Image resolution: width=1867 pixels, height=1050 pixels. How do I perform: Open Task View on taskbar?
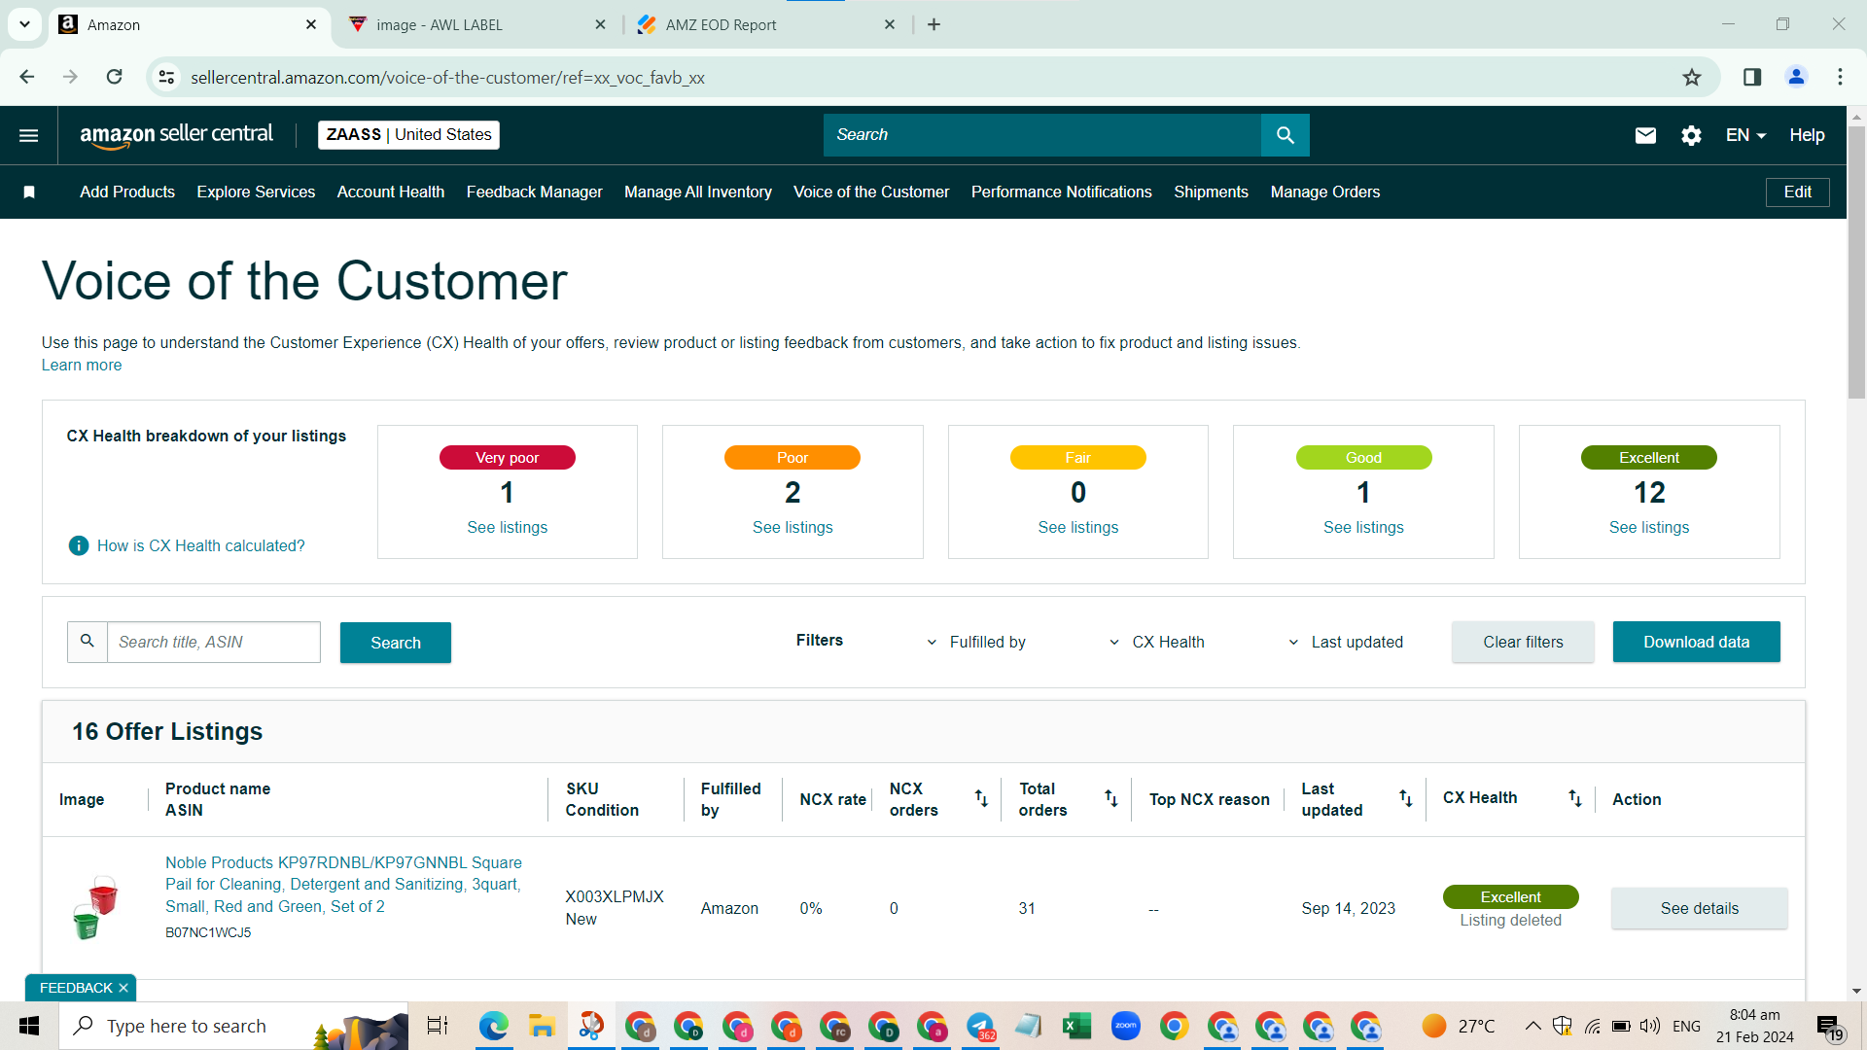(438, 1026)
